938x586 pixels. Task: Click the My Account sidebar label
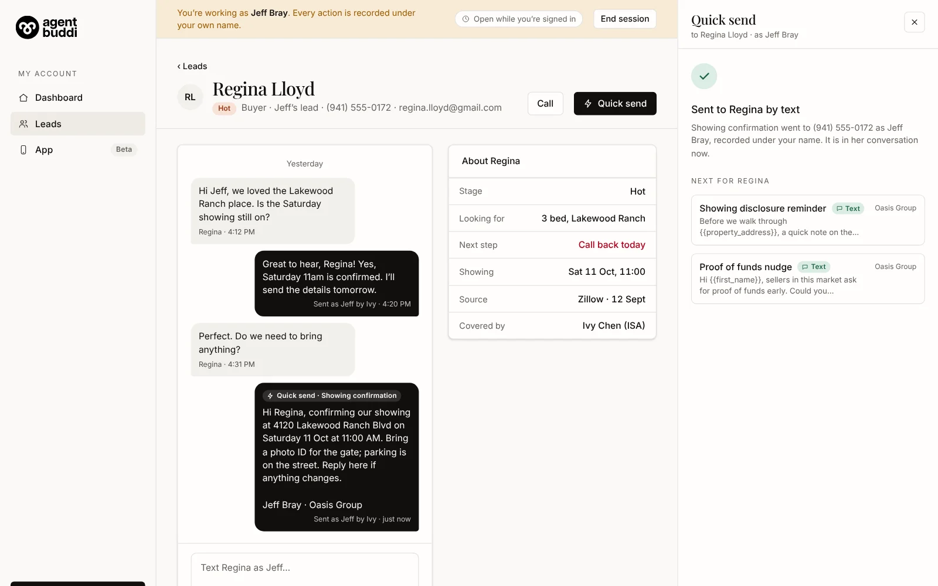[47, 74]
